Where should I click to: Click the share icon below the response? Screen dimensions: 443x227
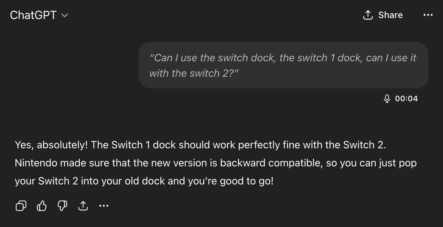coord(83,205)
